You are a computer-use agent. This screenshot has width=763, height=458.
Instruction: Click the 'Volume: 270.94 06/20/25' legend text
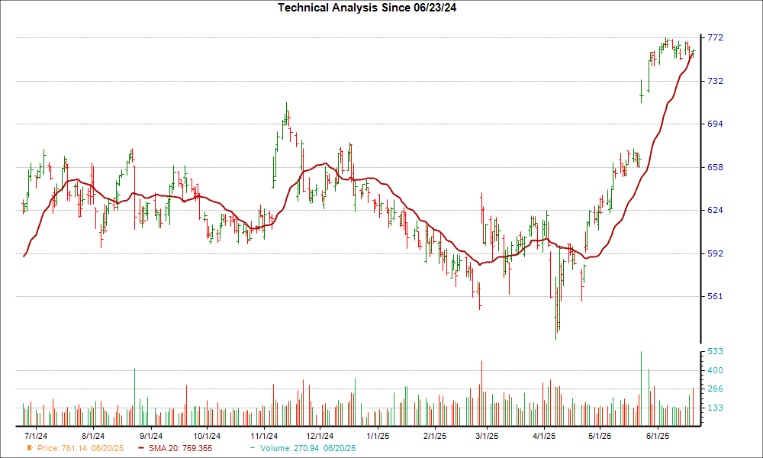[308, 448]
